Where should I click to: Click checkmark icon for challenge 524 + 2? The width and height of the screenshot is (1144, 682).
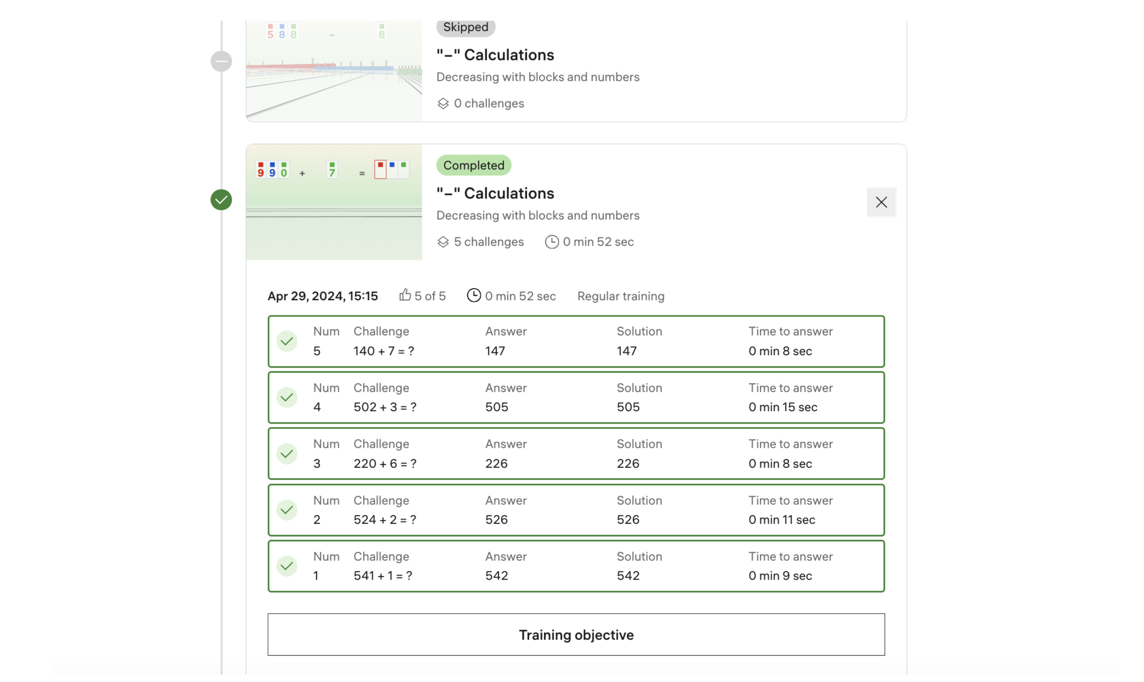(287, 510)
